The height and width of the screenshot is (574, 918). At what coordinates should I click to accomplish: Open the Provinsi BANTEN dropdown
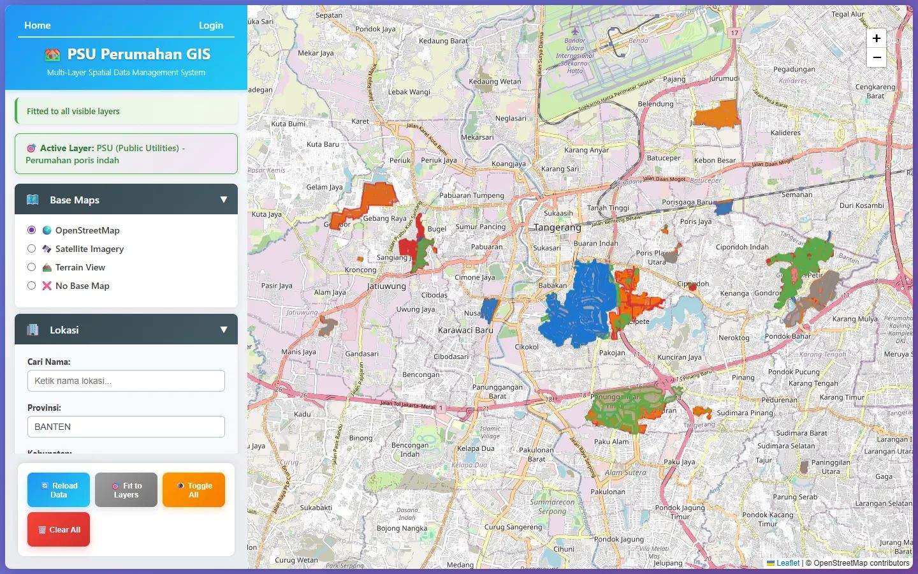[126, 427]
